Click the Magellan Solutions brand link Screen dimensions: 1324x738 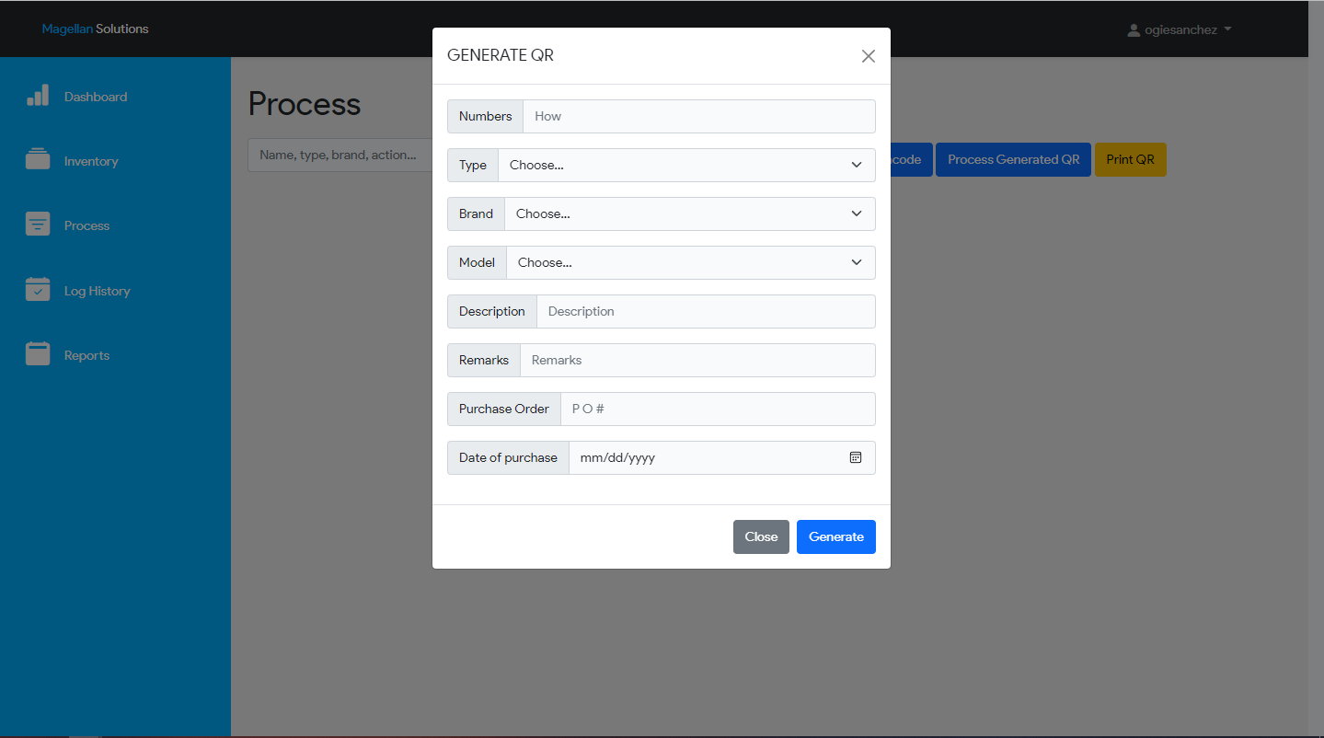[95, 29]
